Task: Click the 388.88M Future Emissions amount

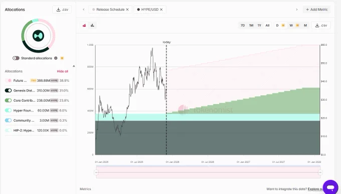Action: [x=44, y=80]
